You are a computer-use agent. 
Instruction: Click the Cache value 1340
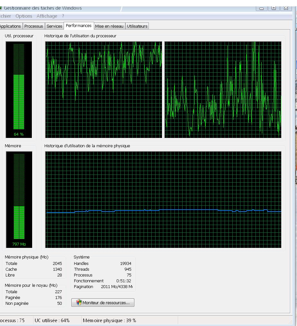(57, 269)
